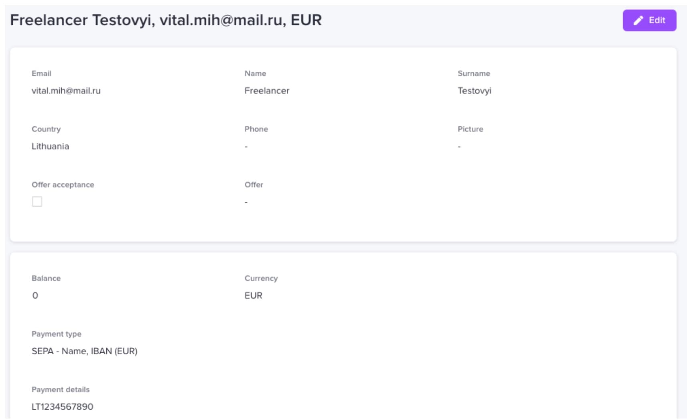Click the Balance field label
The width and height of the screenshot is (694, 420).
[x=46, y=278]
